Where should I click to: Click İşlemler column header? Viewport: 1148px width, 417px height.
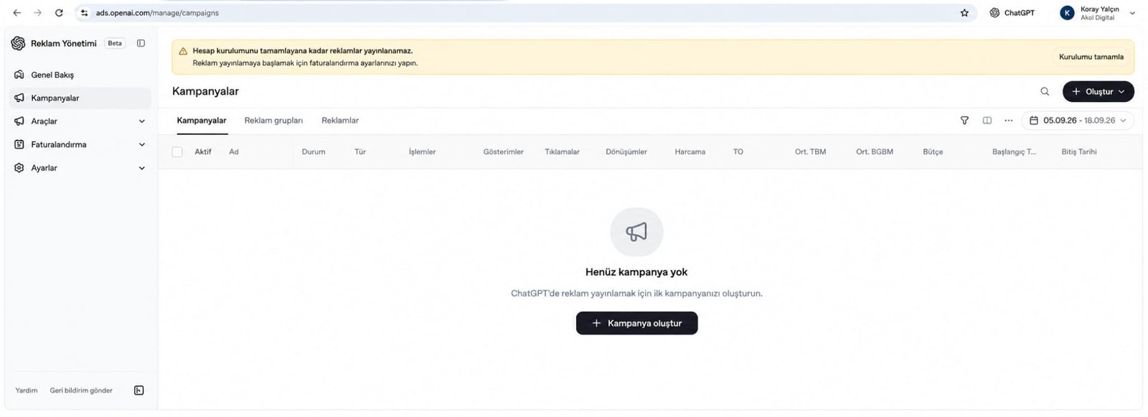coord(422,151)
